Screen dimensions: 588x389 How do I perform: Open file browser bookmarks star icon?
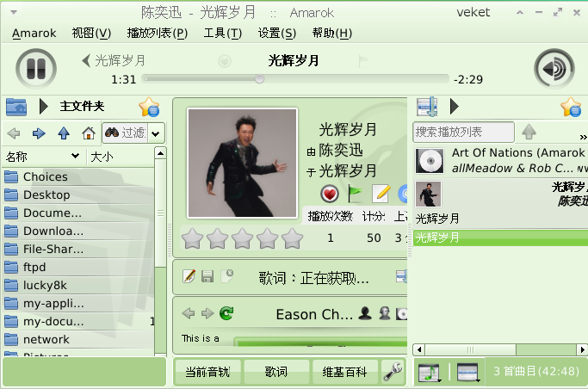(149, 108)
